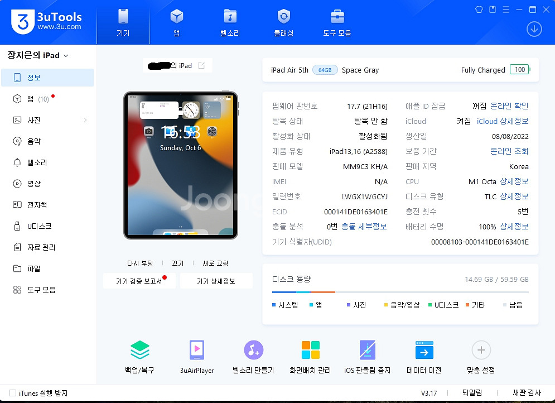Open 백업/복구 backup tool icon

(139, 350)
